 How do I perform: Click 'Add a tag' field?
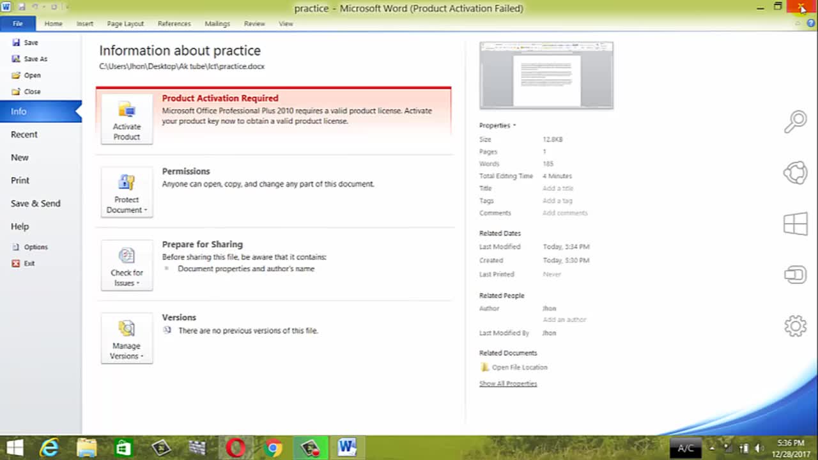(557, 201)
